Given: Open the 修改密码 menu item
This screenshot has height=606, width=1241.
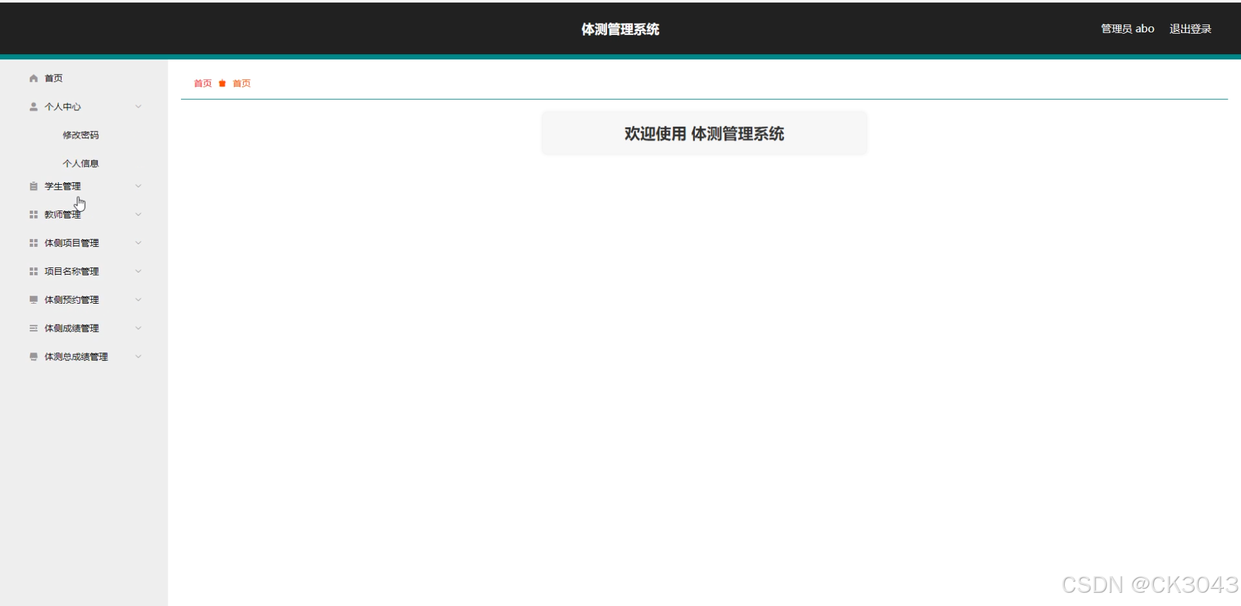Looking at the screenshot, I should (81, 135).
